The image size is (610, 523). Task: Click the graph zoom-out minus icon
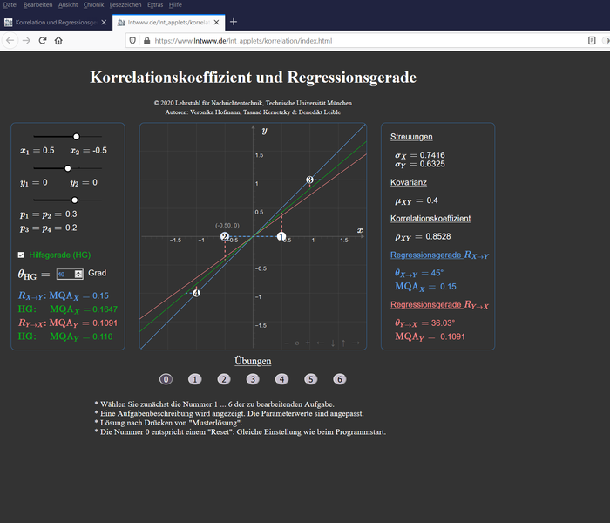(x=286, y=343)
